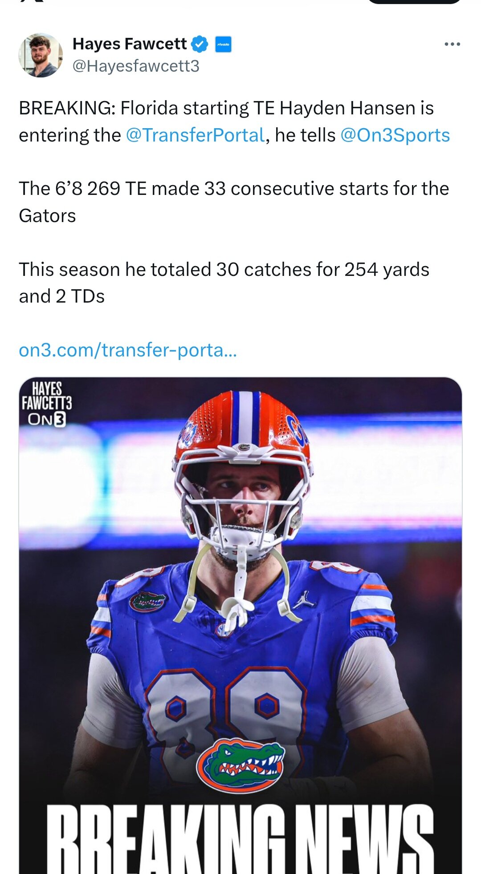Open the on3.com/transfer-porta… link

[x=128, y=350]
